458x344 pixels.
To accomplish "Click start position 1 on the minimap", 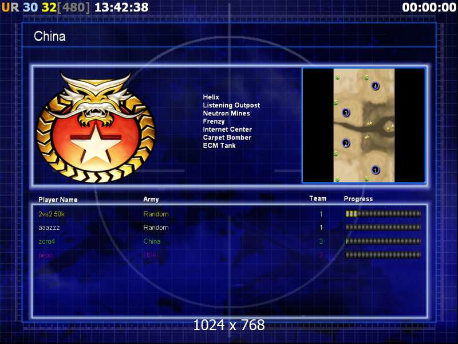I will pyautogui.click(x=376, y=170).
